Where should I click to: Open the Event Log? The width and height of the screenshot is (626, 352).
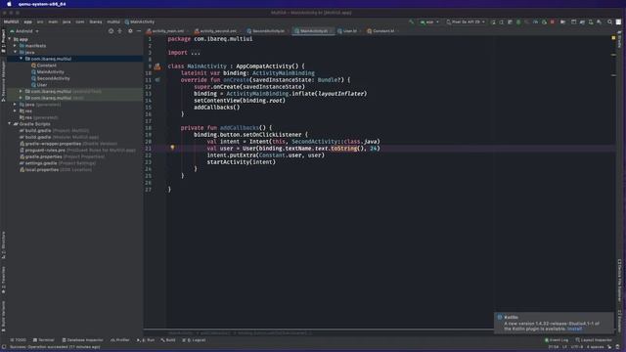[x=557, y=340]
